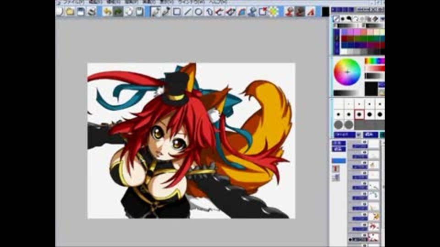Click the small blue figure icon in the layer panel

pos(336,177)
